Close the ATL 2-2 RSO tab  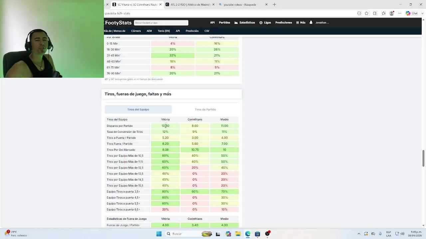click(x=213, y=5)
